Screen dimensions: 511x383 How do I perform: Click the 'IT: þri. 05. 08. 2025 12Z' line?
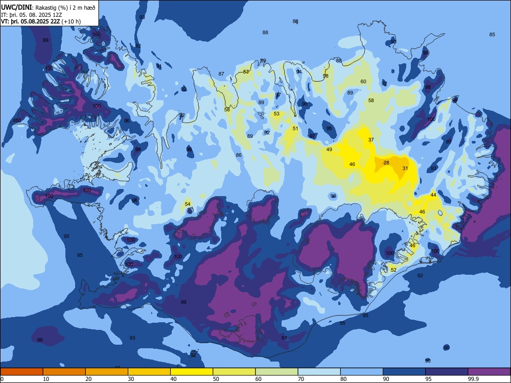click(x=32, y=15)
